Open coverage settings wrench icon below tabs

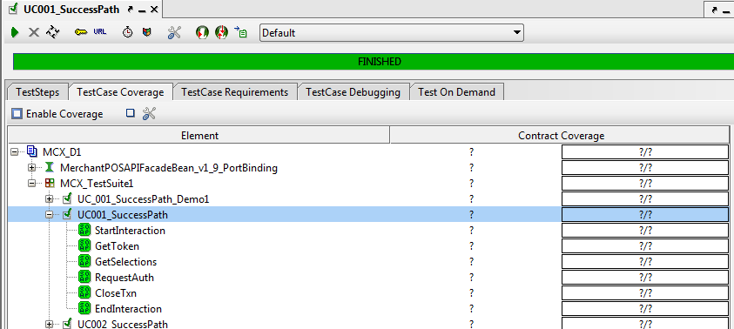click(149, 113)
